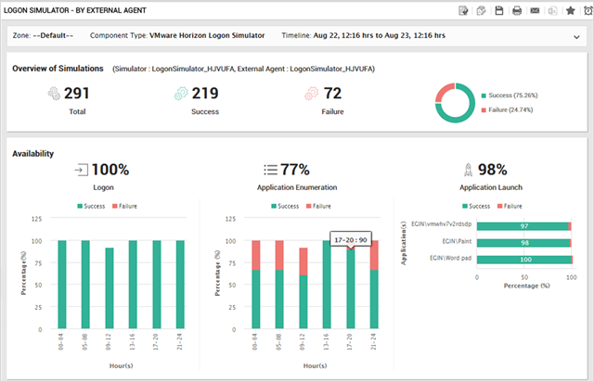Image resolution: width=594 pixels, height=382 pixels.
Task: Click the history edit icon in toolbar
Action: coord(481,10)
